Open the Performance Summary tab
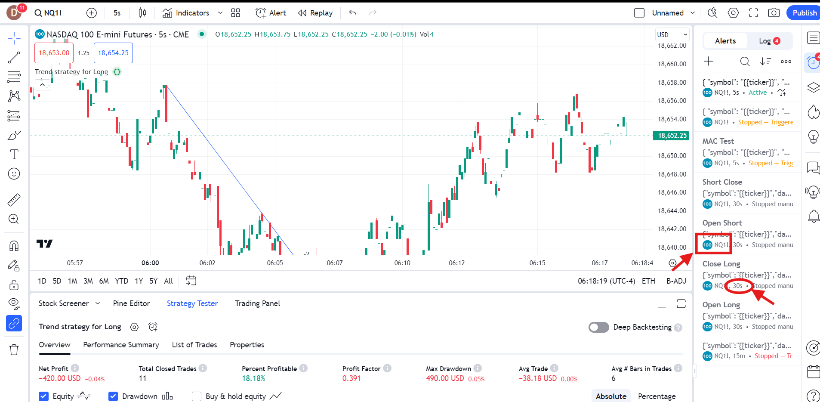The image size is (820, 402). [121, 345]
